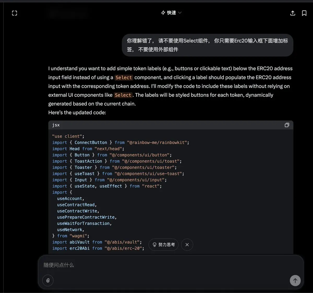Click the Button import line
This screenshot has width=313, height=293.
tap(112, 155)
